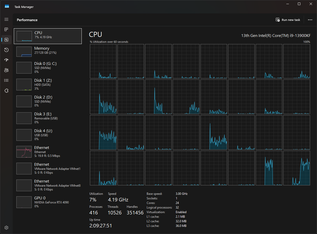Click the 13th Gen Intel Core i9-13900KF label
Image resolution: width=317 pixels, height=234 pixels.
coord(276,35)
